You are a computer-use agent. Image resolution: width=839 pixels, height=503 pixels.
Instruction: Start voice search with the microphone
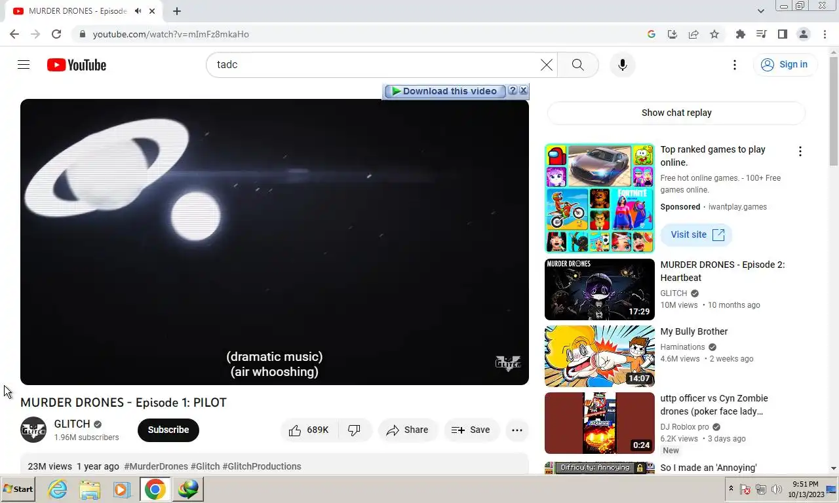tap(623, 65)
